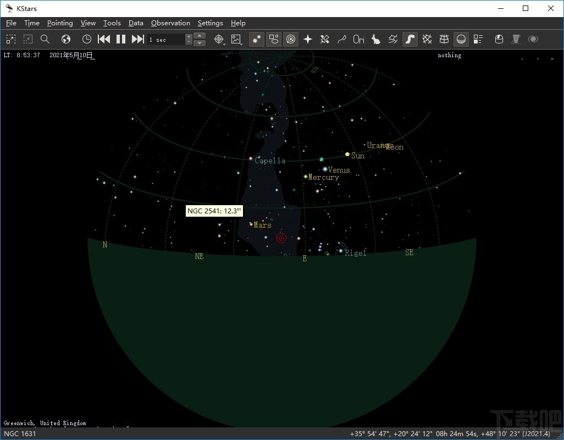Toggle Milky Way display
Viewport: 564px width, 440px height.
[410, 39]
